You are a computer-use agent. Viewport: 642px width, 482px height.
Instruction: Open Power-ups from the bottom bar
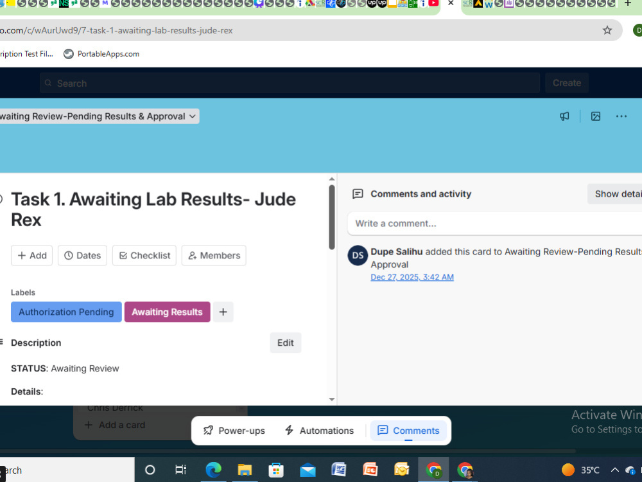pos(234,431)
